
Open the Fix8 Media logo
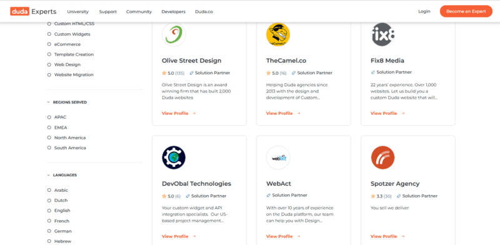(382, 34)
